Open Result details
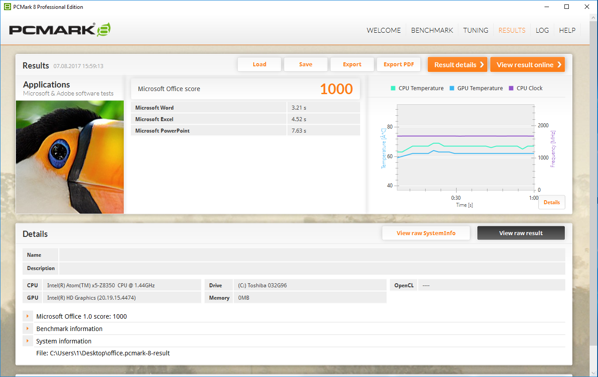This screenshot has width=598, height=377. pyautogui.click(x=457, y=65)
